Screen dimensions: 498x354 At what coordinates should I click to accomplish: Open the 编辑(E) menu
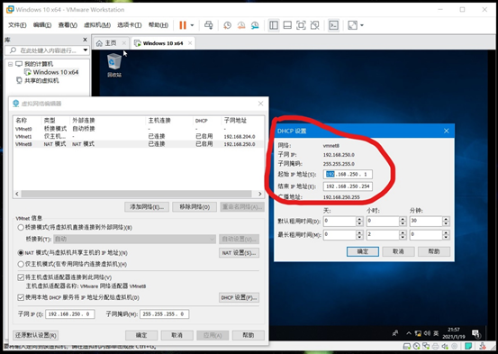42,25
